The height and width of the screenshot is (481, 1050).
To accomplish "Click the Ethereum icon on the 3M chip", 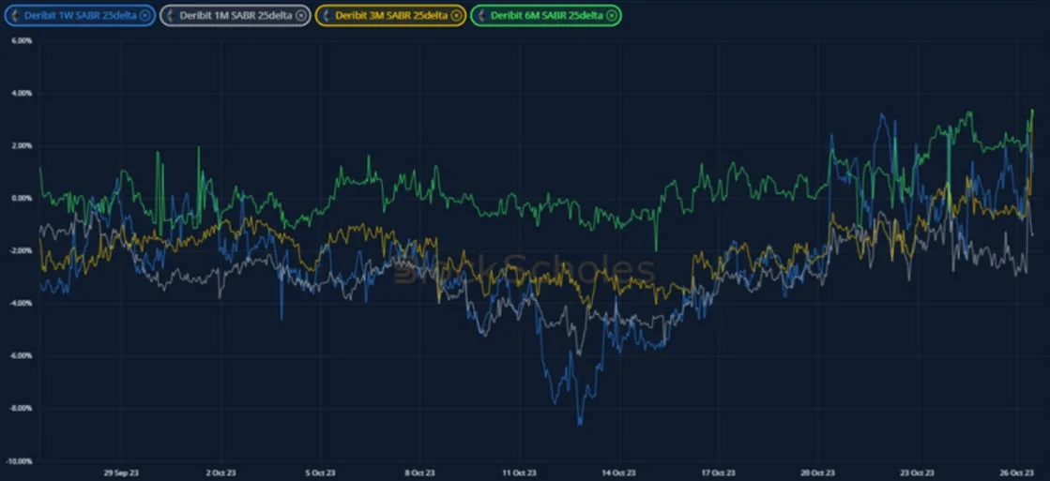I will pyautogui.click(x=327, y=15).
